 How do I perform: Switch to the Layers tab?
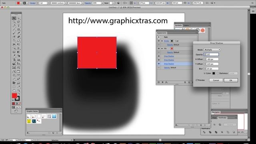(x=186, y=26)
